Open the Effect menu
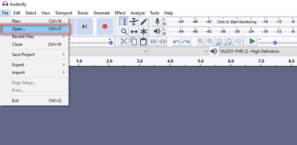297x145 pixels. (120, 13)
